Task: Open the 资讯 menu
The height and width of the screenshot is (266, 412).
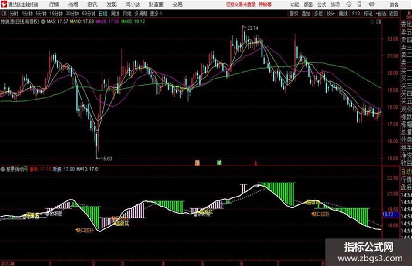Action: pos(92,4)
